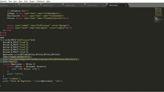Click the Codigo Descripcion Precio header echo line
164x92 pixels.
pyautogui.click(x=40, y=59)
